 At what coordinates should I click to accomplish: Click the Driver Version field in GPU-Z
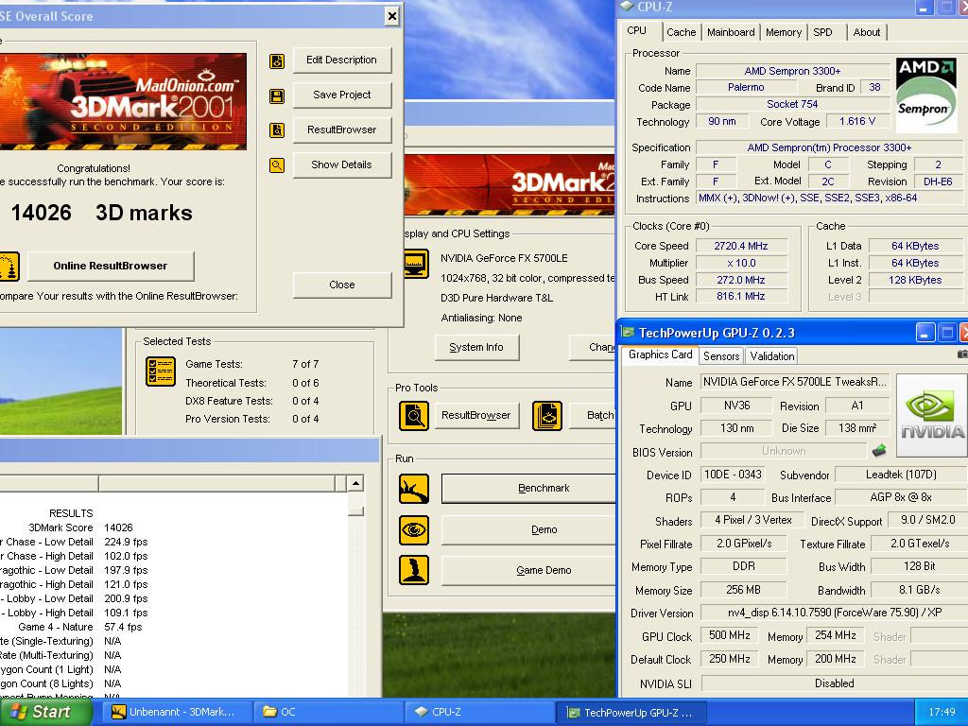click(x=835, y=613)
